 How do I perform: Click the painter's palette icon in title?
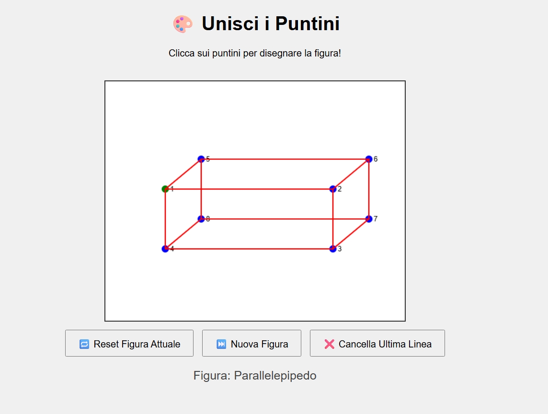[x=183, y=24]
